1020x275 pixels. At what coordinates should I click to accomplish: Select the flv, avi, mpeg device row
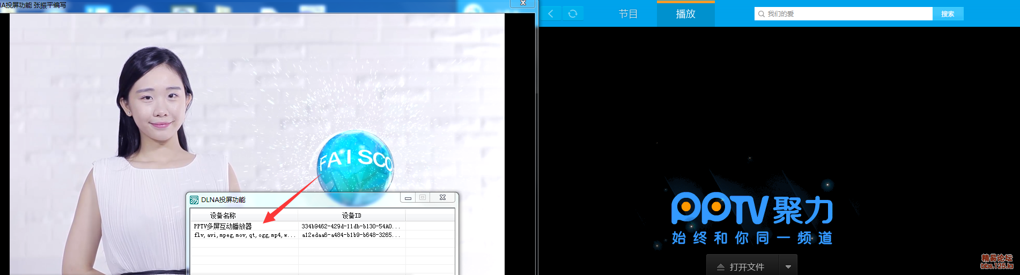322,235
